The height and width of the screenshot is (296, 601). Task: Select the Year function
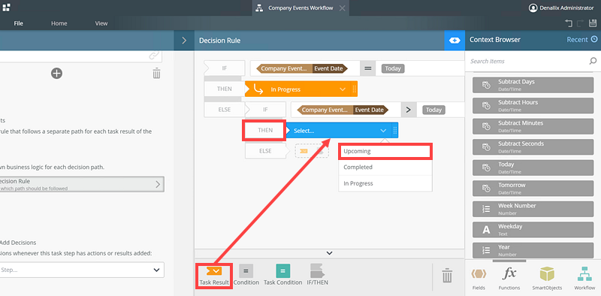tap(533, 250)
